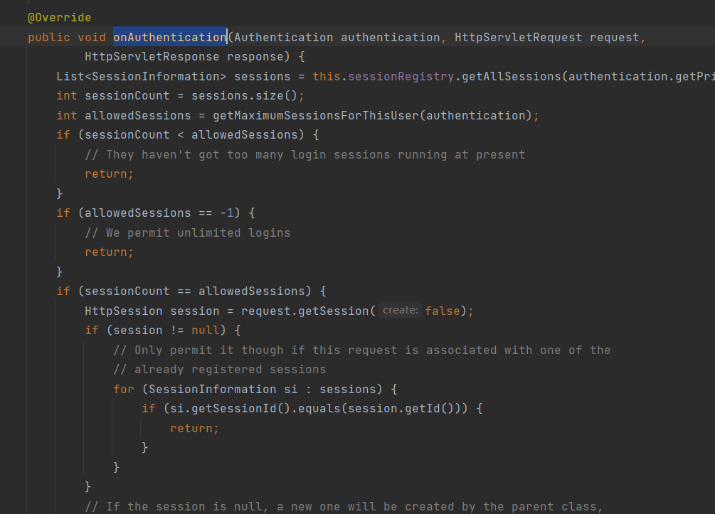Click the "create:" parameter inlay hint
715x514 pixels.
[x=400, y=310]
